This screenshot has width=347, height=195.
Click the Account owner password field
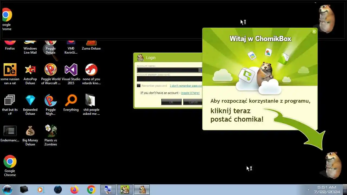point(169,79)
